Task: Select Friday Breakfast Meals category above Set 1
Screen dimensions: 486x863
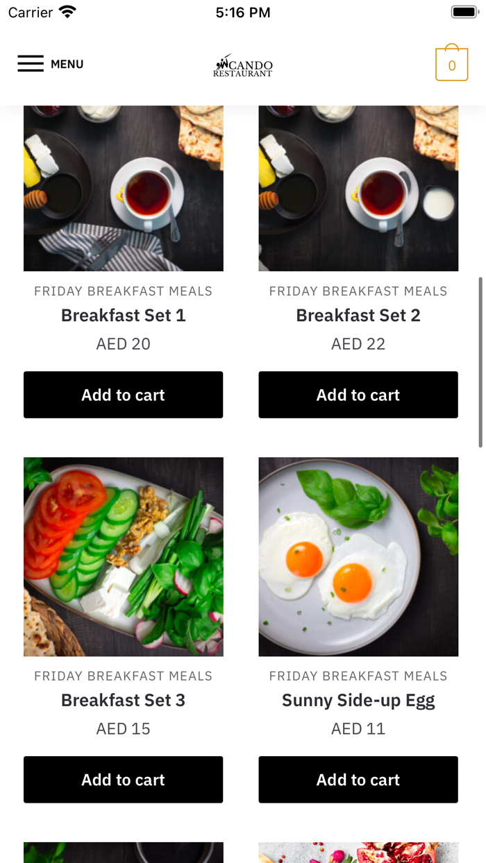Action: [x=123, y=291]
